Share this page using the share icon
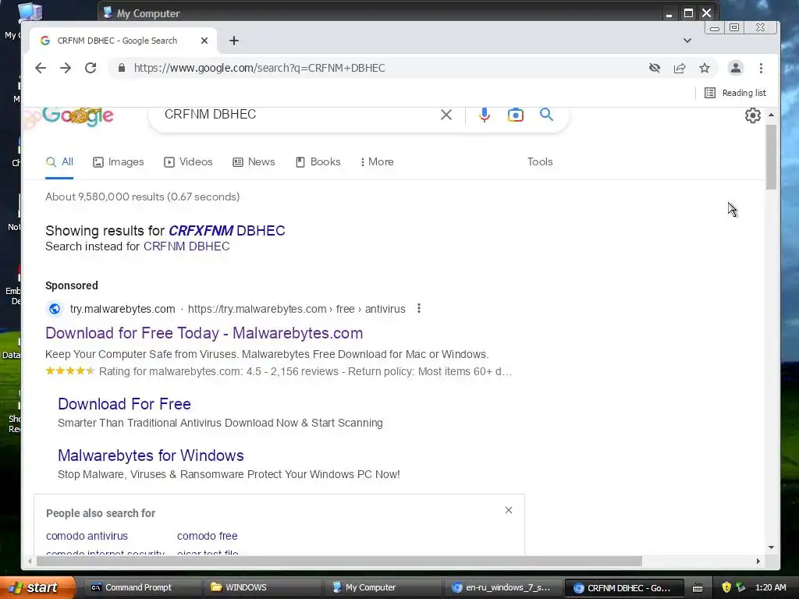The width and height of the screenshot is (799, 599). pos(680,68)
